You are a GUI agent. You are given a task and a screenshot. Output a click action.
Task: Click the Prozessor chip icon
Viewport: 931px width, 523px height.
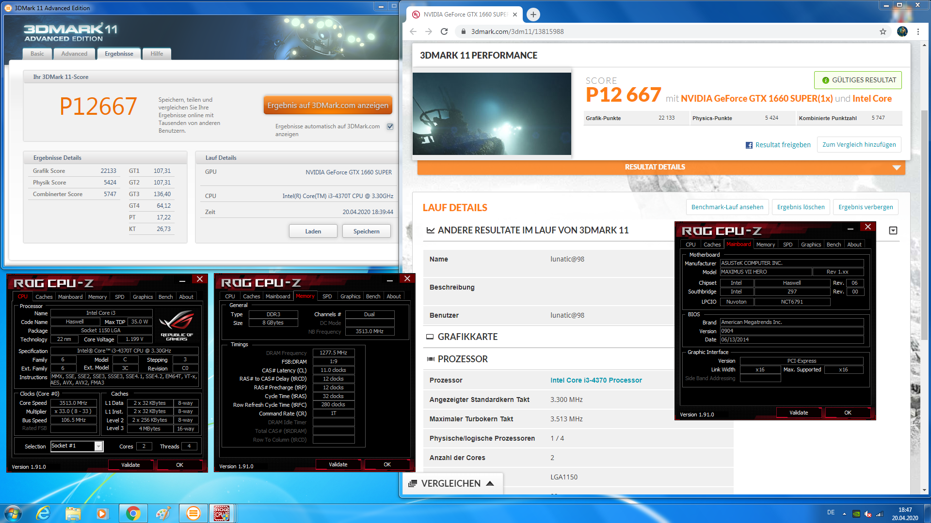pyautogui.click(x=430, y=359)
